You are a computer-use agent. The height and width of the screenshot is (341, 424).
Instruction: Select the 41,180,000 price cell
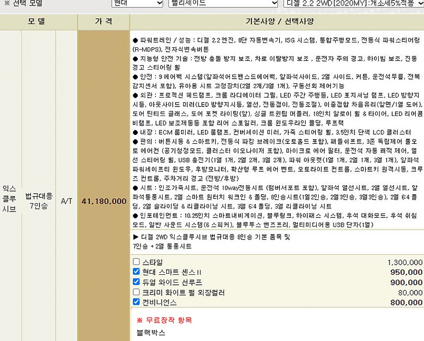pyautogui.click(x=103, y=201)
